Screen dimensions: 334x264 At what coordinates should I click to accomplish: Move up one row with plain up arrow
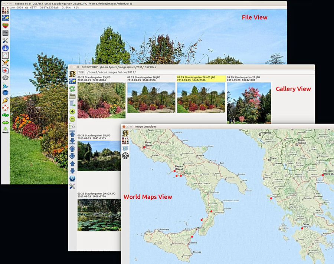click(72, 164)
